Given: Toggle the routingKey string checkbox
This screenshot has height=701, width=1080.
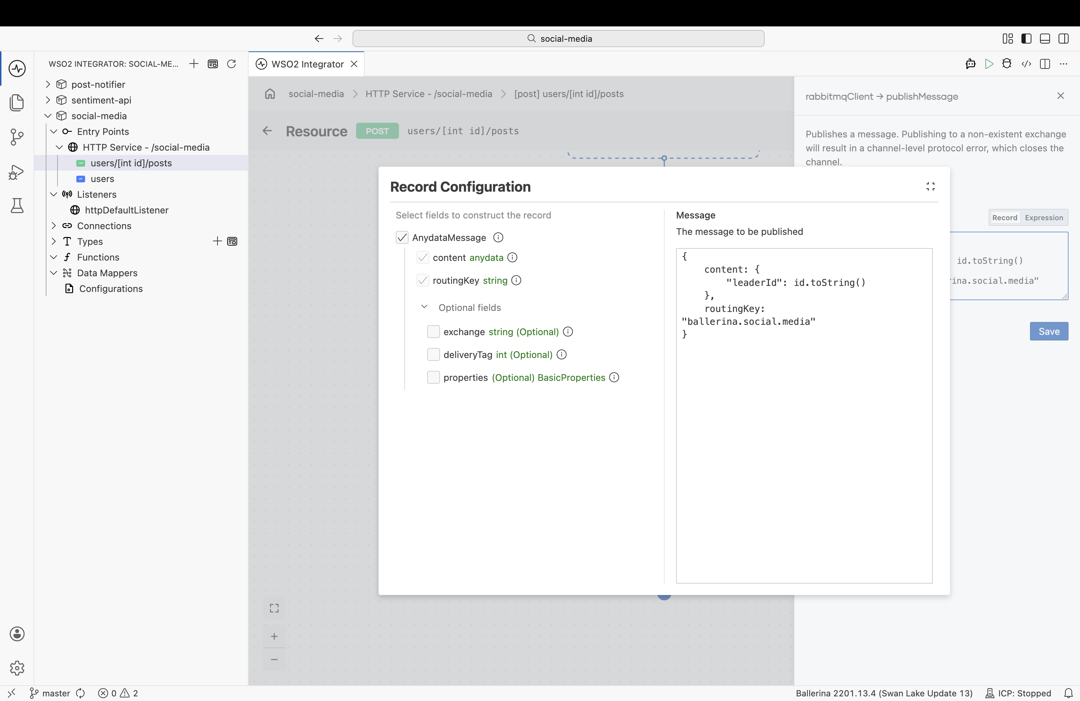Looking at the screenshot, I should pyautogui.click(x=423, y=280).
